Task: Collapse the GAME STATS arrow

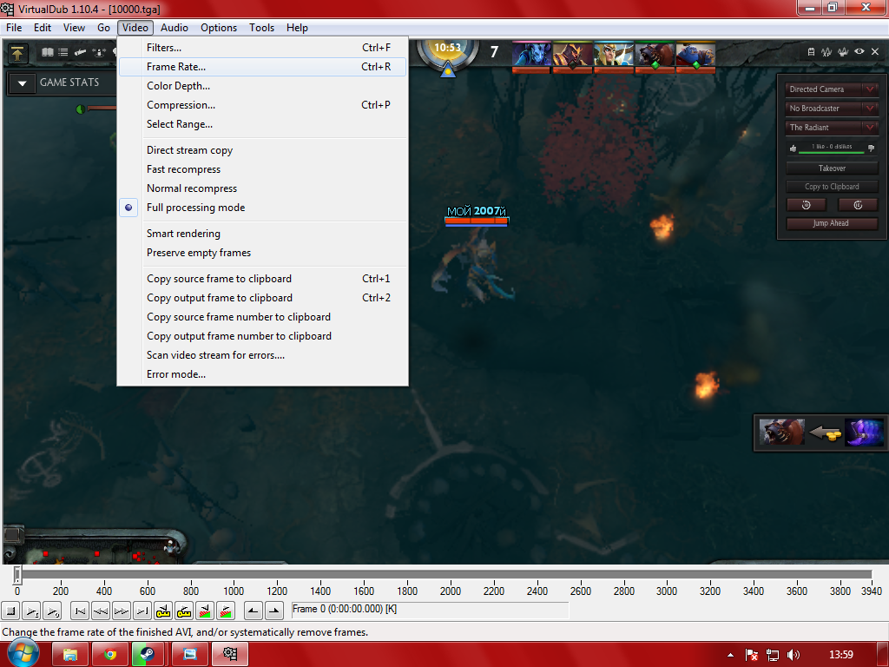Action: coord(22,83)
